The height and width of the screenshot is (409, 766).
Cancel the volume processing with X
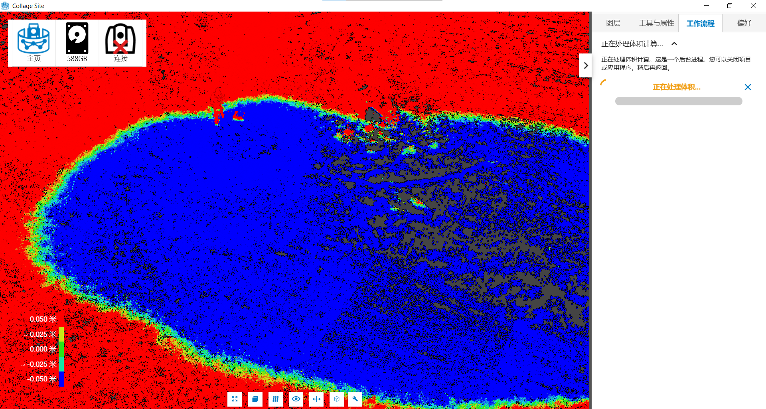click(748, 87)
